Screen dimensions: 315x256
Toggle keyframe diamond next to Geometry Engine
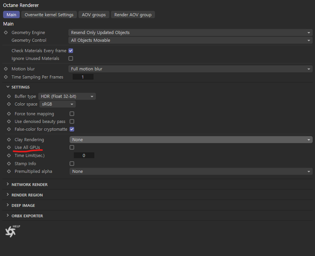[x=6, y=32]
